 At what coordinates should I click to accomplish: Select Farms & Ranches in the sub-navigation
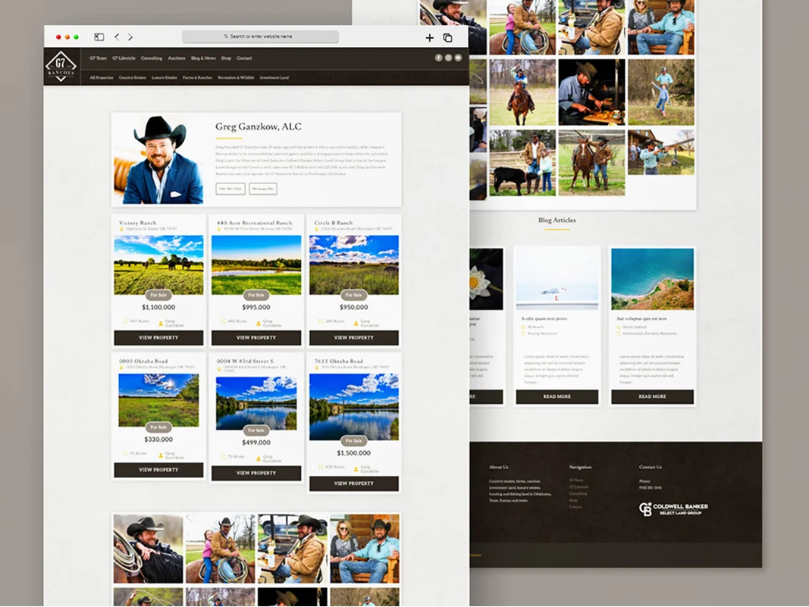[x=198, y=77]
